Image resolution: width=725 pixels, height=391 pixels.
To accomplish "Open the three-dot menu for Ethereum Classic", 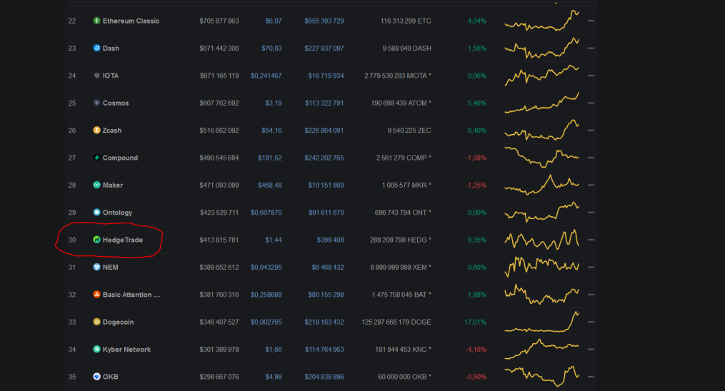I will coord(591,21).
